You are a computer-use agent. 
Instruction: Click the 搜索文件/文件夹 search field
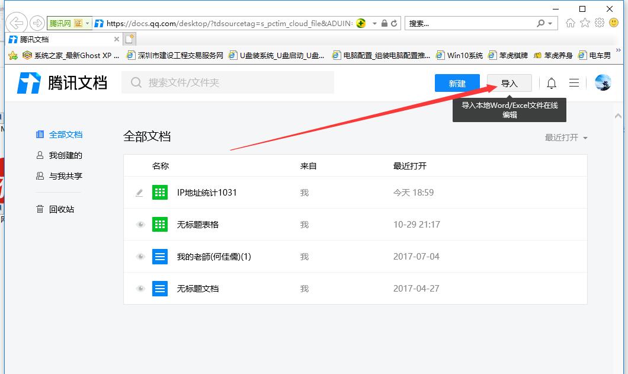click(x=228, y=83)
